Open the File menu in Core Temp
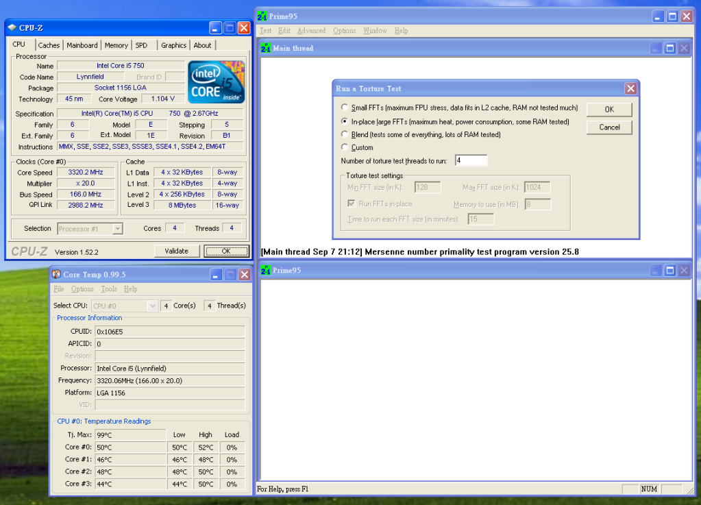Image resolution: width=701 pixels, height=505 pixels. [58, 288]
